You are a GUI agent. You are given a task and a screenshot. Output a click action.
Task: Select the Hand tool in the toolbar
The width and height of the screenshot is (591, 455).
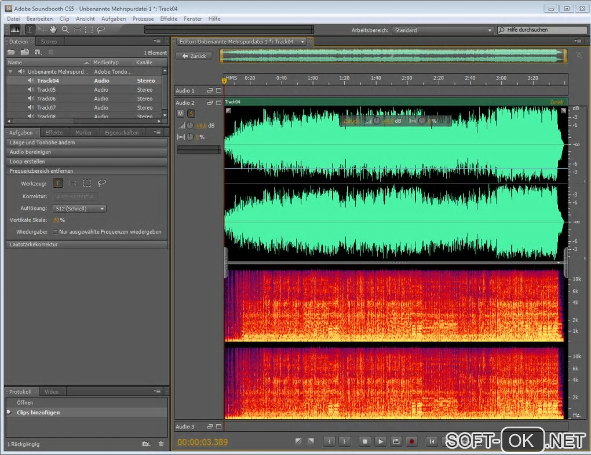53,30
